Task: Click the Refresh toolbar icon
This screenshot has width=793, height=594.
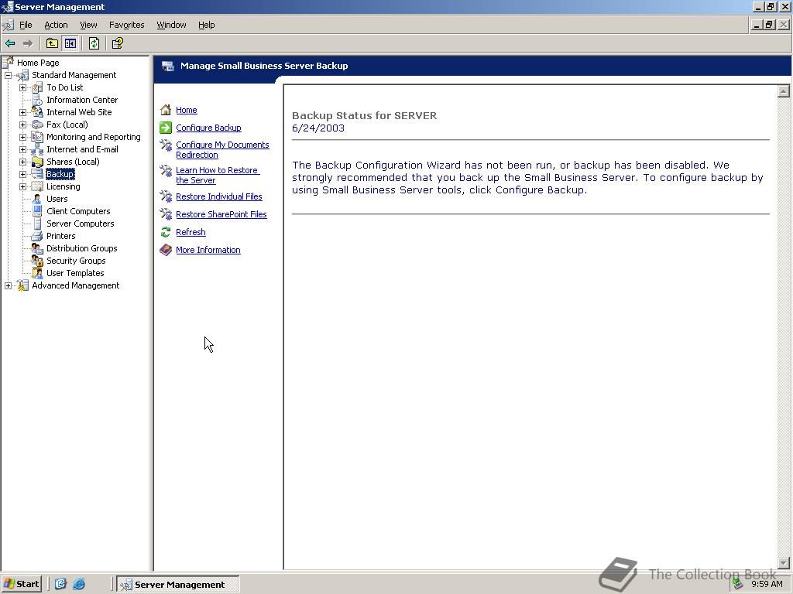Action: tap(94, 43)
